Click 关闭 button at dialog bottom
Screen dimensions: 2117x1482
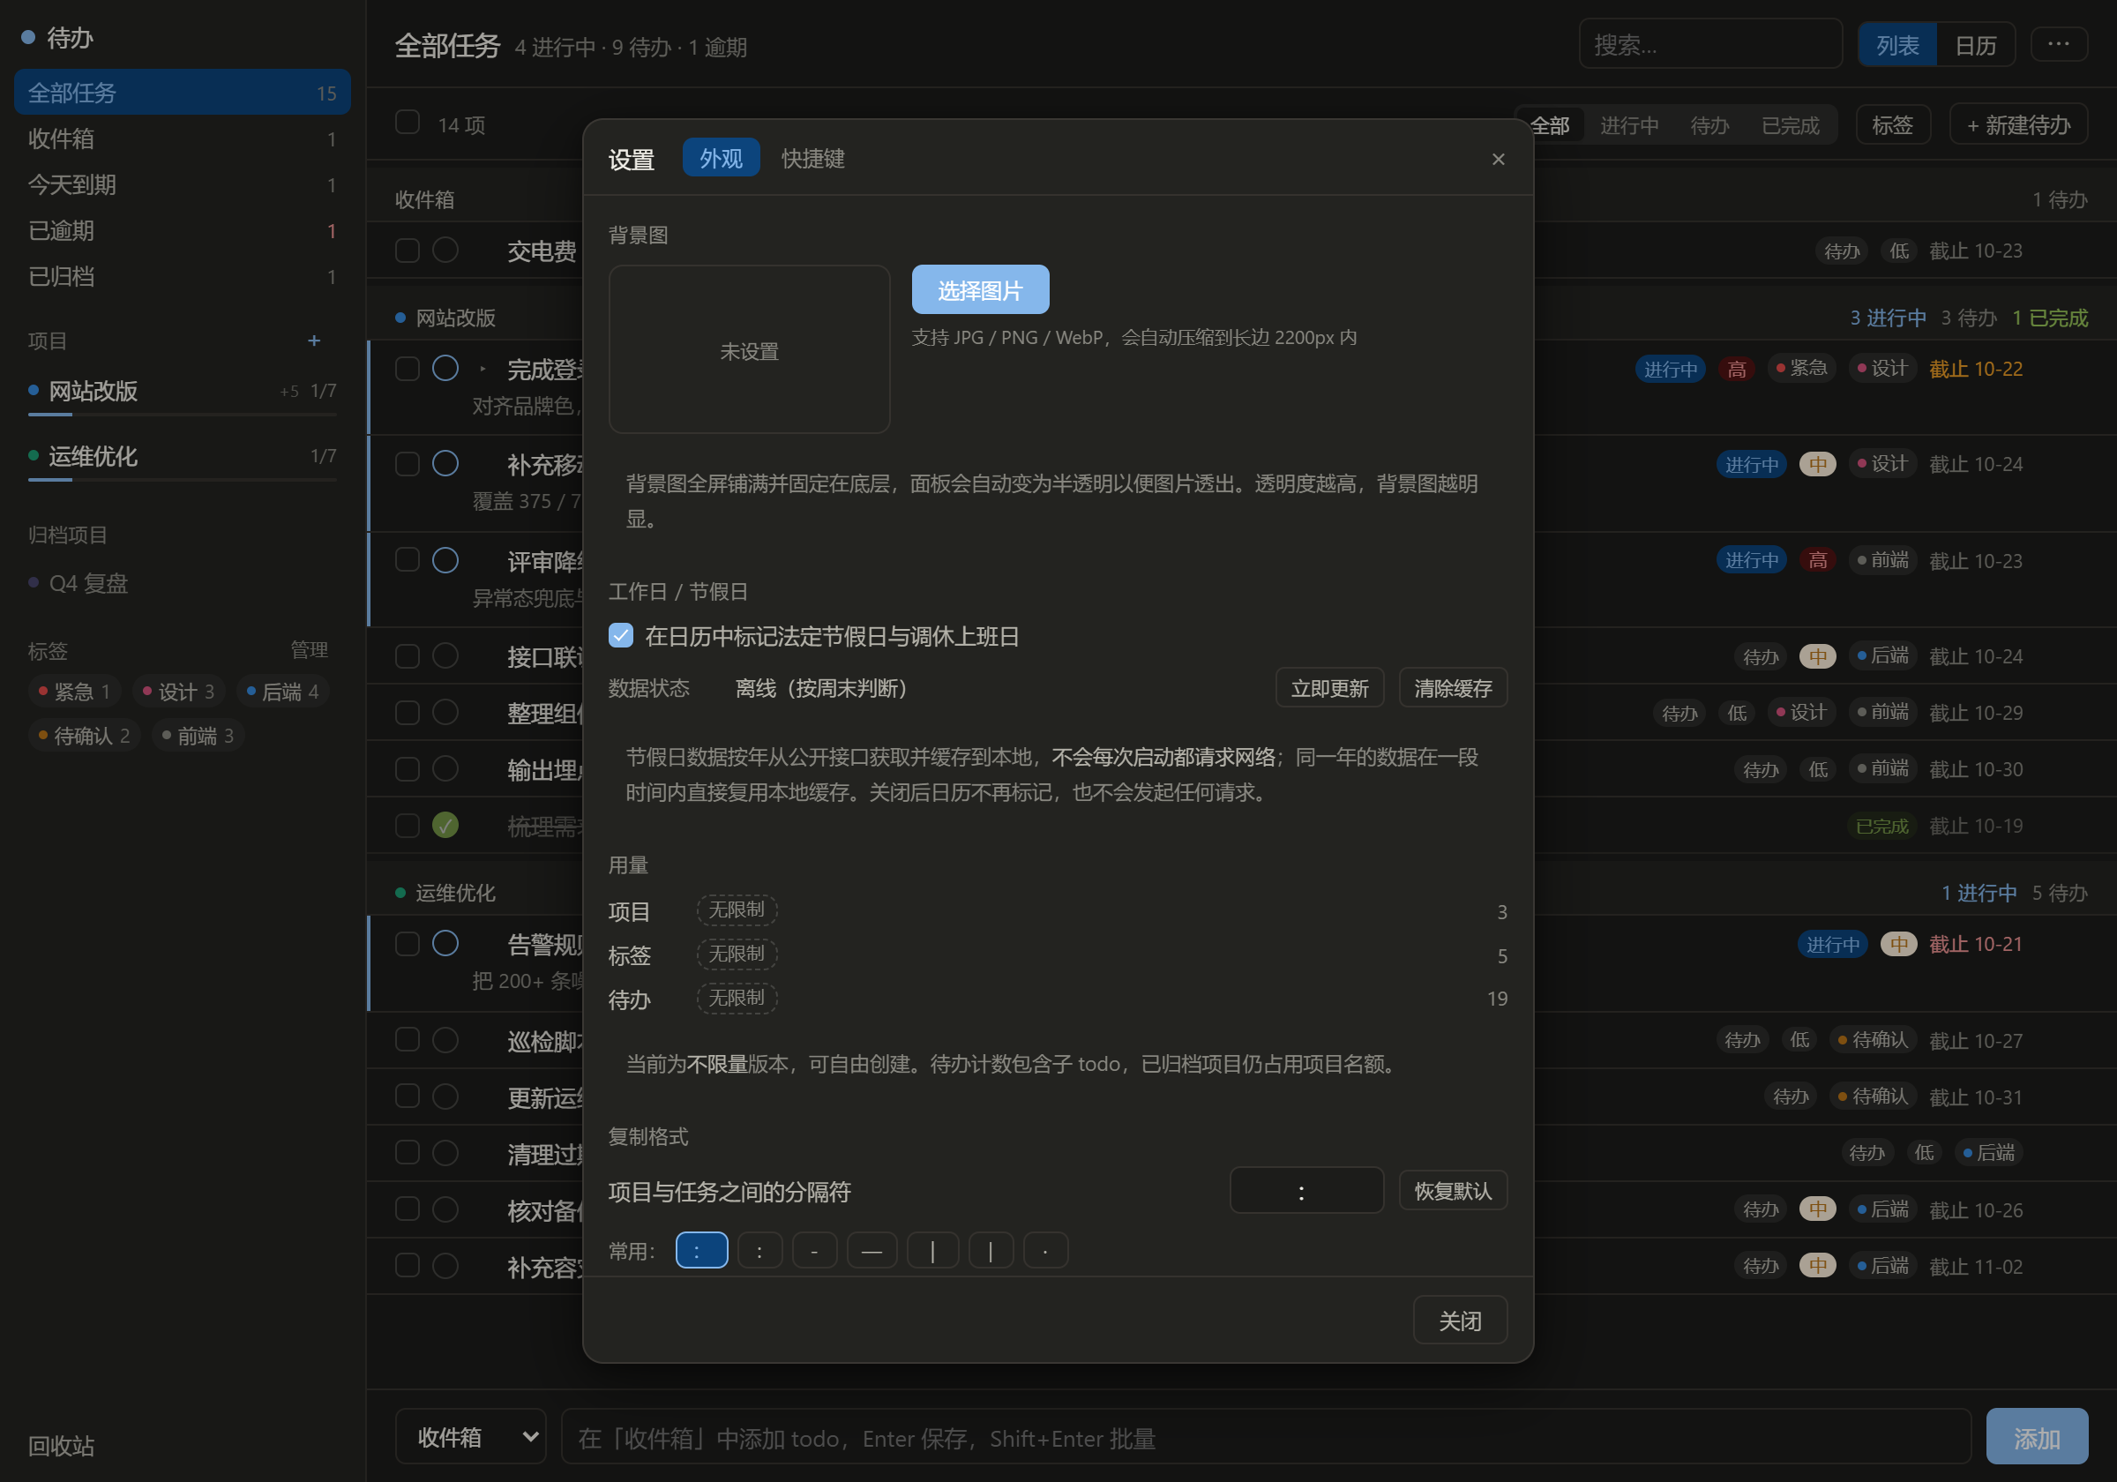click(1461, 1321)
